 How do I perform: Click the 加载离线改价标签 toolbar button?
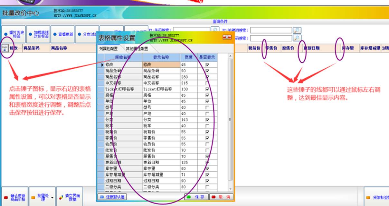[x=38, y=34]
